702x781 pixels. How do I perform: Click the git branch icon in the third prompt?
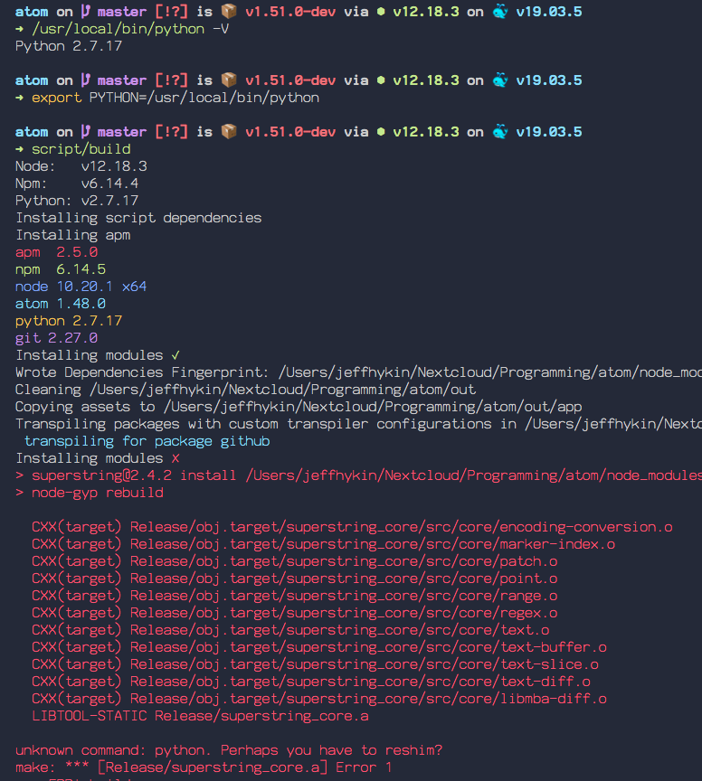[85, 132]
